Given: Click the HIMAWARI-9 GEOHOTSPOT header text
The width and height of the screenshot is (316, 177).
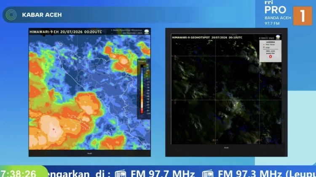Looking at the screenshot, I should [207, 38].
